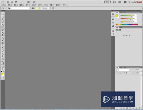143x110 pixels.
Task: Select the highlighted Note tool in toolbox
Action: (3, 27)
